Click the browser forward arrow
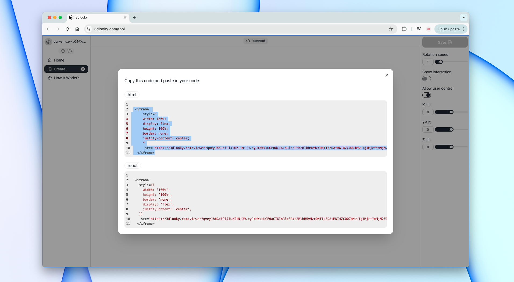 [58, 29]
